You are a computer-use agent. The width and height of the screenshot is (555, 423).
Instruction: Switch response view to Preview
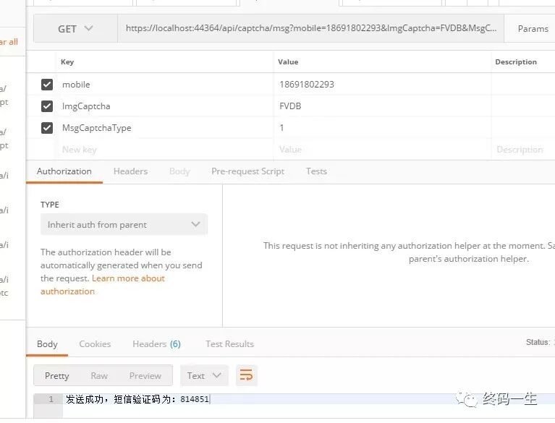[x=145, y=375]
